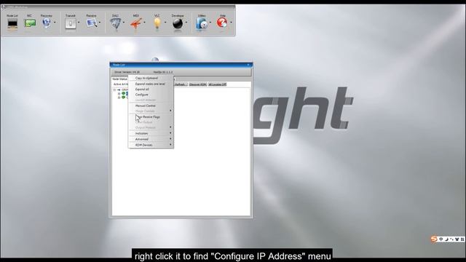Viewport: 466px width, 262px height.
Task: Click the Sogou input method tray icon
Action: 434,239
